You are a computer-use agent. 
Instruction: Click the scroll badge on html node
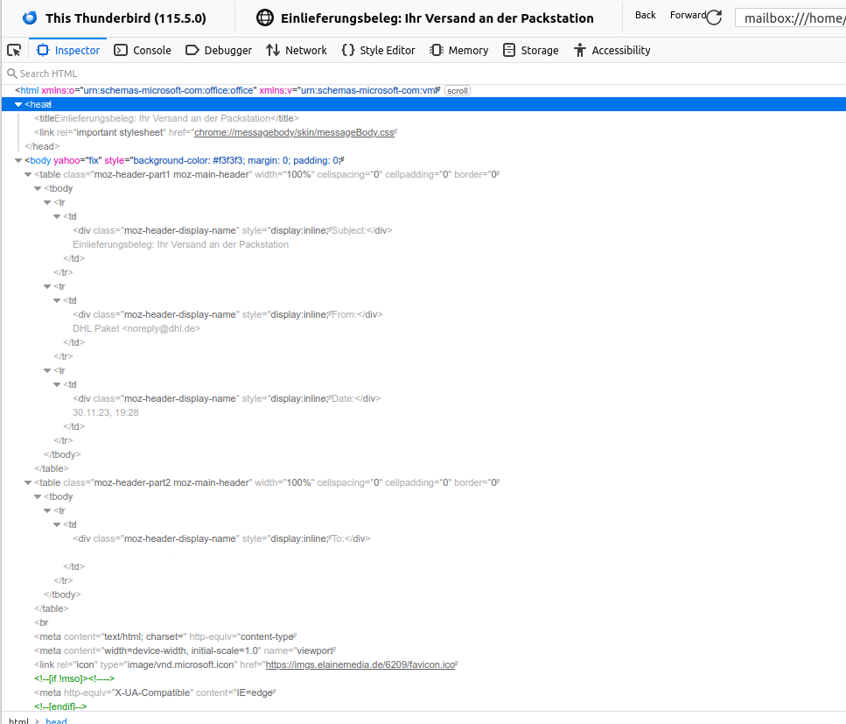(x=458, y=91)
